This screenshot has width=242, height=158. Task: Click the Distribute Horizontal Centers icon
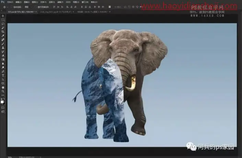(99, 7)
